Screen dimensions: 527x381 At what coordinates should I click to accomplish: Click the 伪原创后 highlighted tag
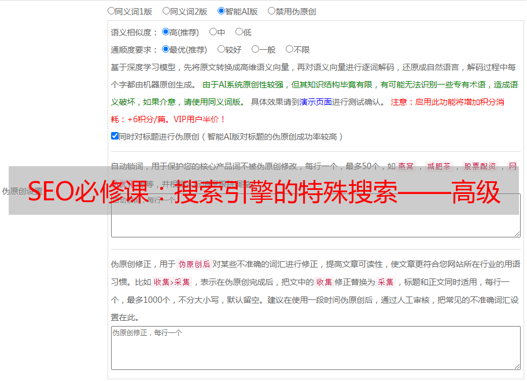click(x=194, y=264)
